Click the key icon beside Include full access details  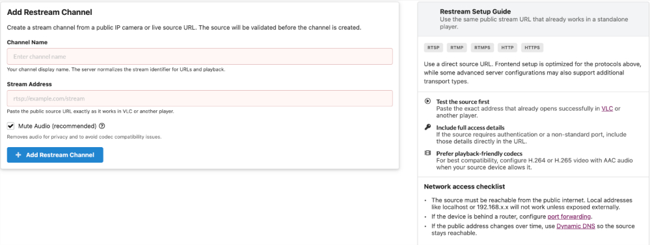427,127
